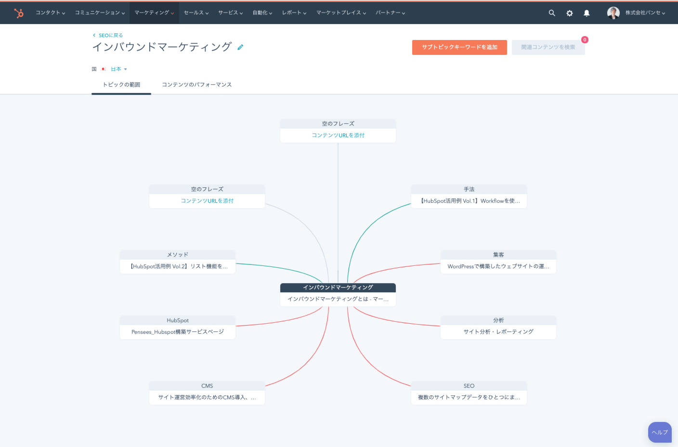This screenshot has width=678, height=447.
Task: Select the トピックの範囲 tab
Action: pos(121,85)
